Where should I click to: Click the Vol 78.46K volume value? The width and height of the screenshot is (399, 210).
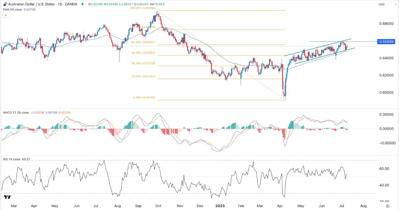point(157,4)
